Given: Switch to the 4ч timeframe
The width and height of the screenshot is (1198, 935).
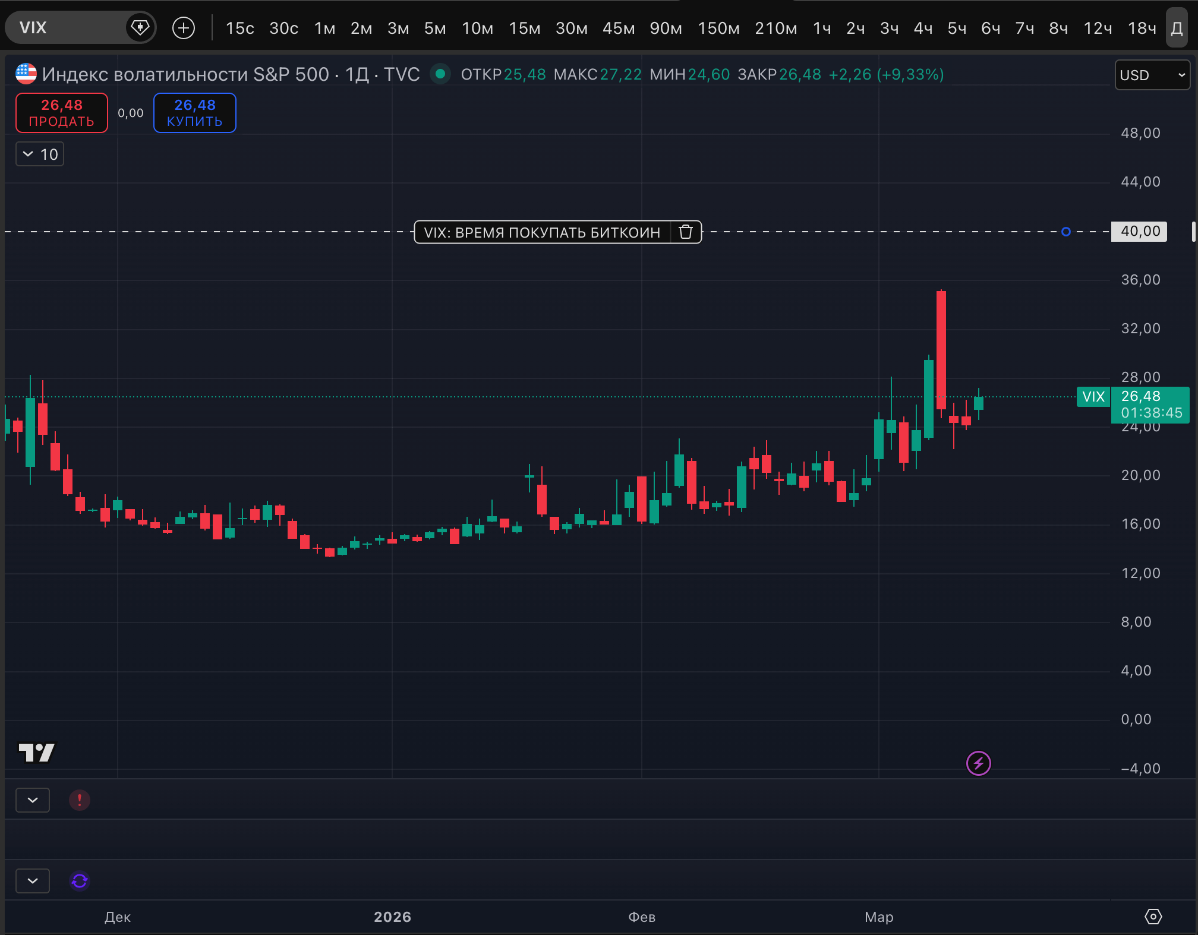Looking at the screenshot, I should pyautogui.click(x=922, y=28).
